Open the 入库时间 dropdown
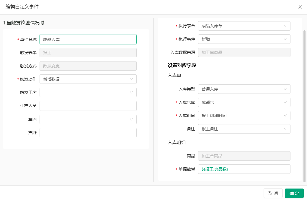This screenshot has height=200, width=307. point(244,116)
